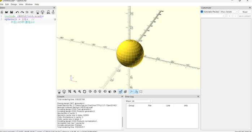Redo the edit using the editor toolbar
The width and height of the screenshot is (252, 132).
pos(22,12)
